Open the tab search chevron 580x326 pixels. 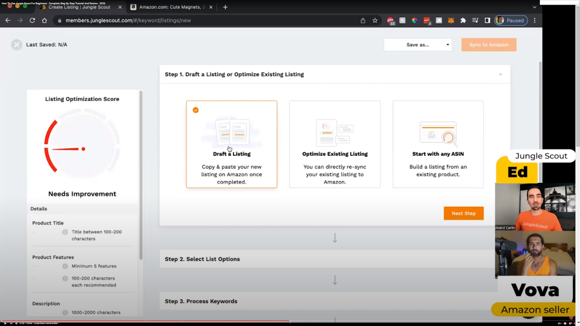click(x=534, y=7)
